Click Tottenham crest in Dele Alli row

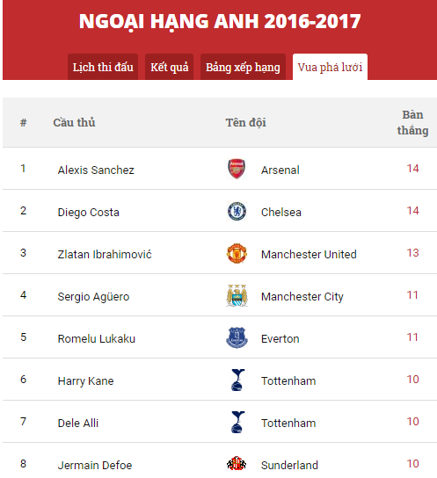237,423
